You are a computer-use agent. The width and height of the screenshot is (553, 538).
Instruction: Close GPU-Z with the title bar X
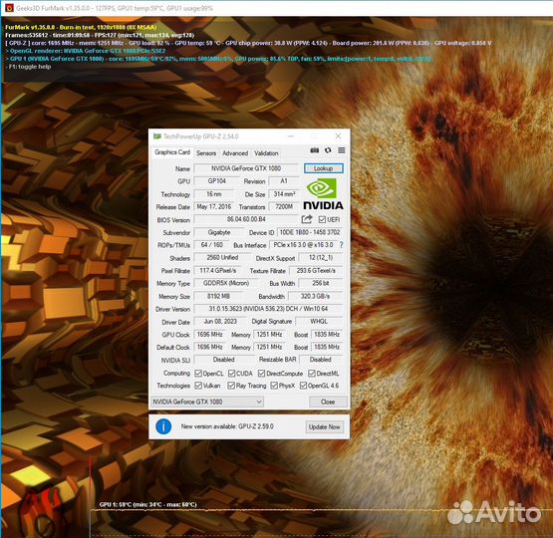338,136
